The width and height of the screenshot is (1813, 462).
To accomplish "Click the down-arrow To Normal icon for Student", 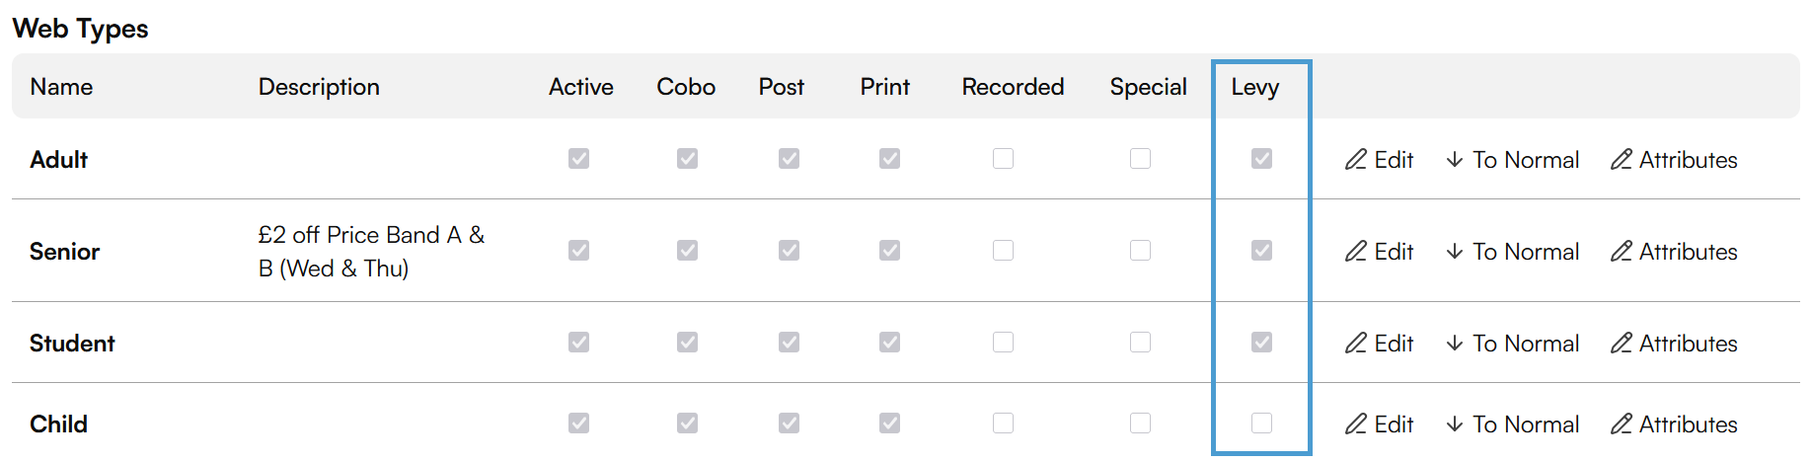I will [1455, 343].
